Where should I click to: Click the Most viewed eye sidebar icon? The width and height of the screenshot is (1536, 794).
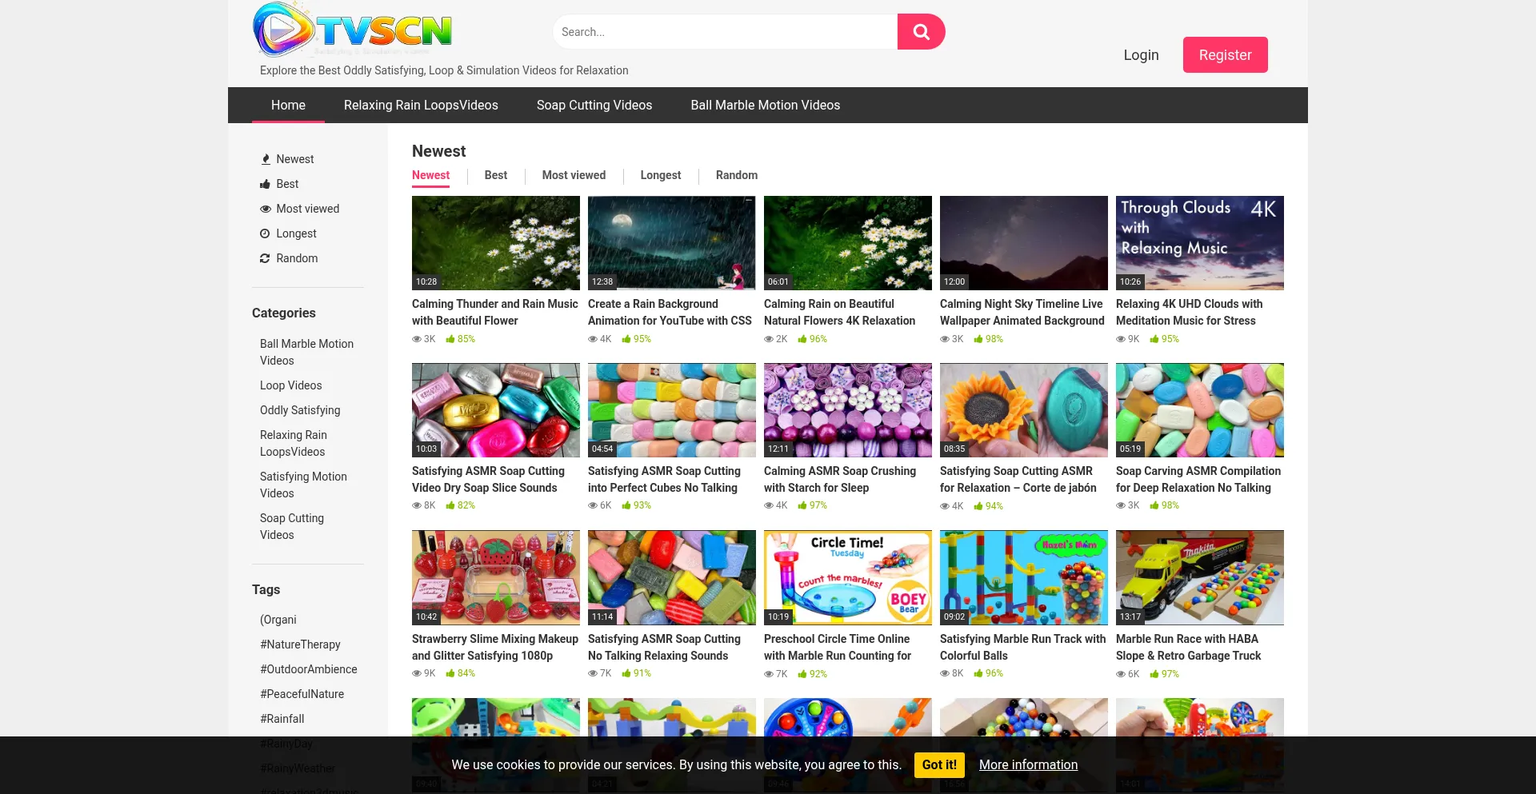coord(266,209)
